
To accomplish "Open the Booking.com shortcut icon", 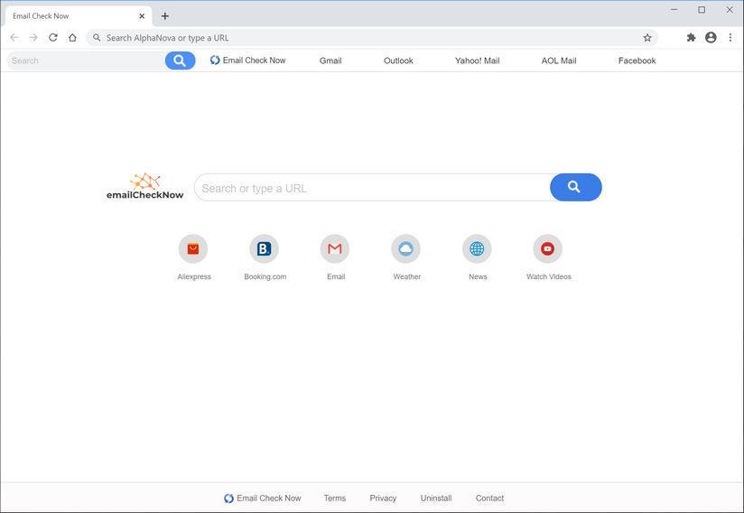I will (x=265, y=248).
